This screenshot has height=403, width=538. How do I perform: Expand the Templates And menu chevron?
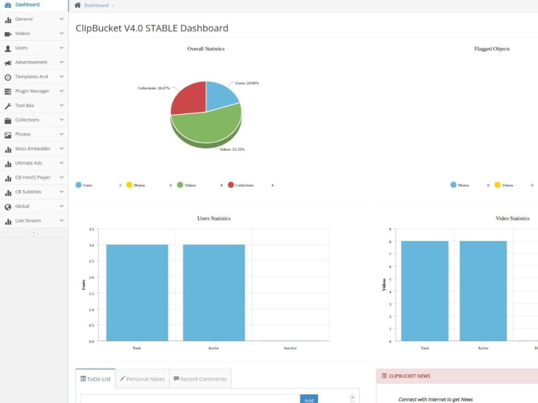[61, 76]
